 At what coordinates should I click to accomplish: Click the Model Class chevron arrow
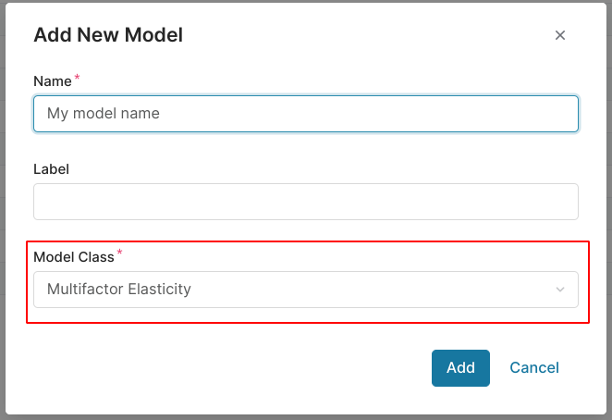pyautogui.click(x=559, y=290)
